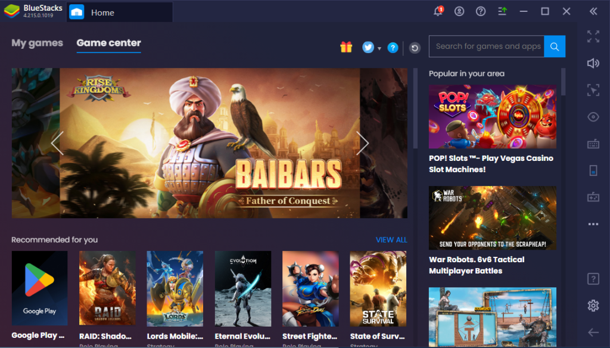Toggle the eye overlay icon in sidebar
The height and width of the screenshot is (348, 610).
coord(593,117)
